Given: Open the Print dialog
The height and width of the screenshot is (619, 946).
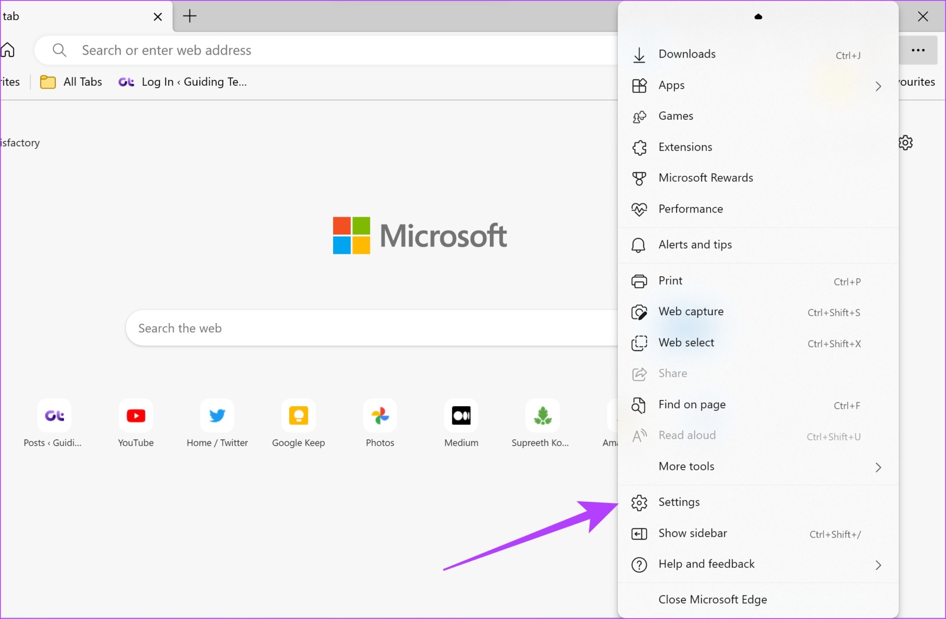Looking at the screenshot, I should pyautogui.click(x=670, y=281).
